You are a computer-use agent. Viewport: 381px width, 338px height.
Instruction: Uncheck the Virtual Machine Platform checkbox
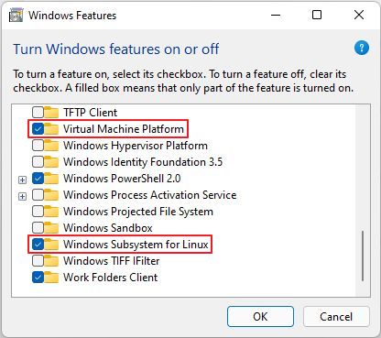[x=38, y=129]
